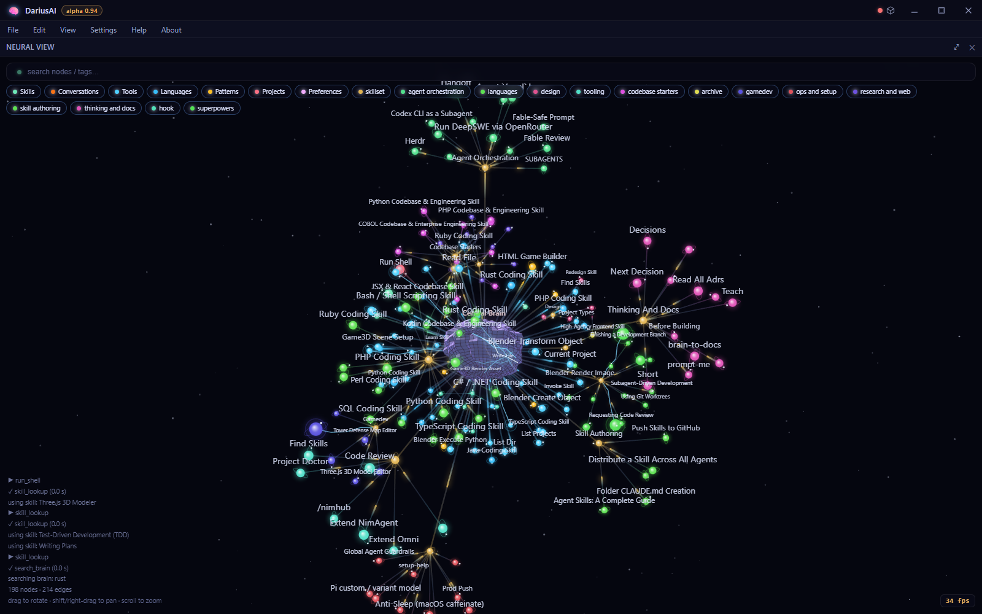This screenshot has height=614, width=982.
Task: Click the DariusAI pink brain logo
Action: click(14, 10)
